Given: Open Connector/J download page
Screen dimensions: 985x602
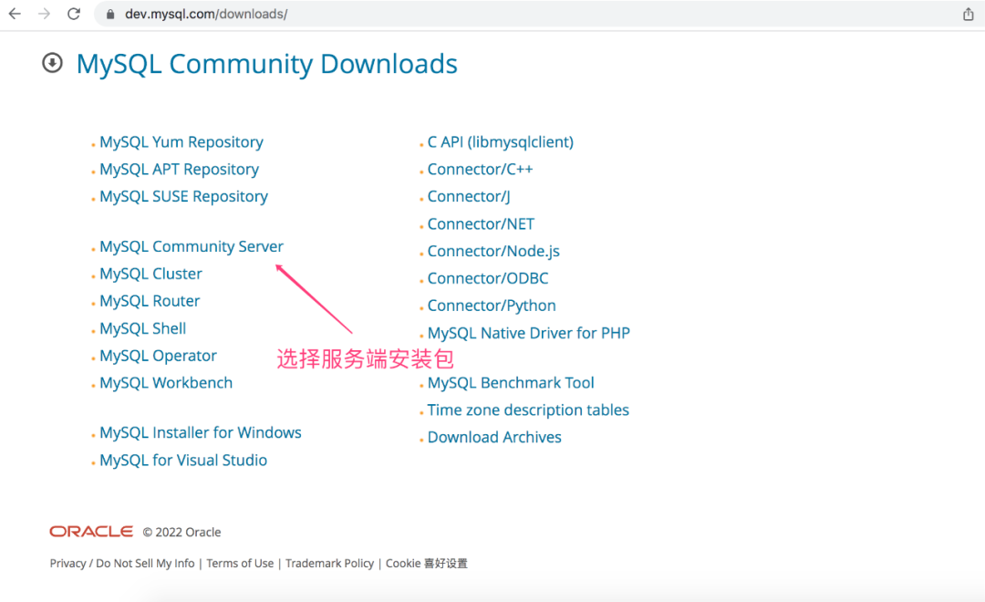Looking at the screenshot, I should tap(469, 197).
